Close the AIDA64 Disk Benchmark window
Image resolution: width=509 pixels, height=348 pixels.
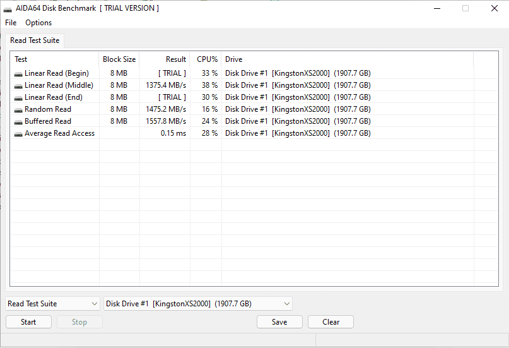pos(494,8)
